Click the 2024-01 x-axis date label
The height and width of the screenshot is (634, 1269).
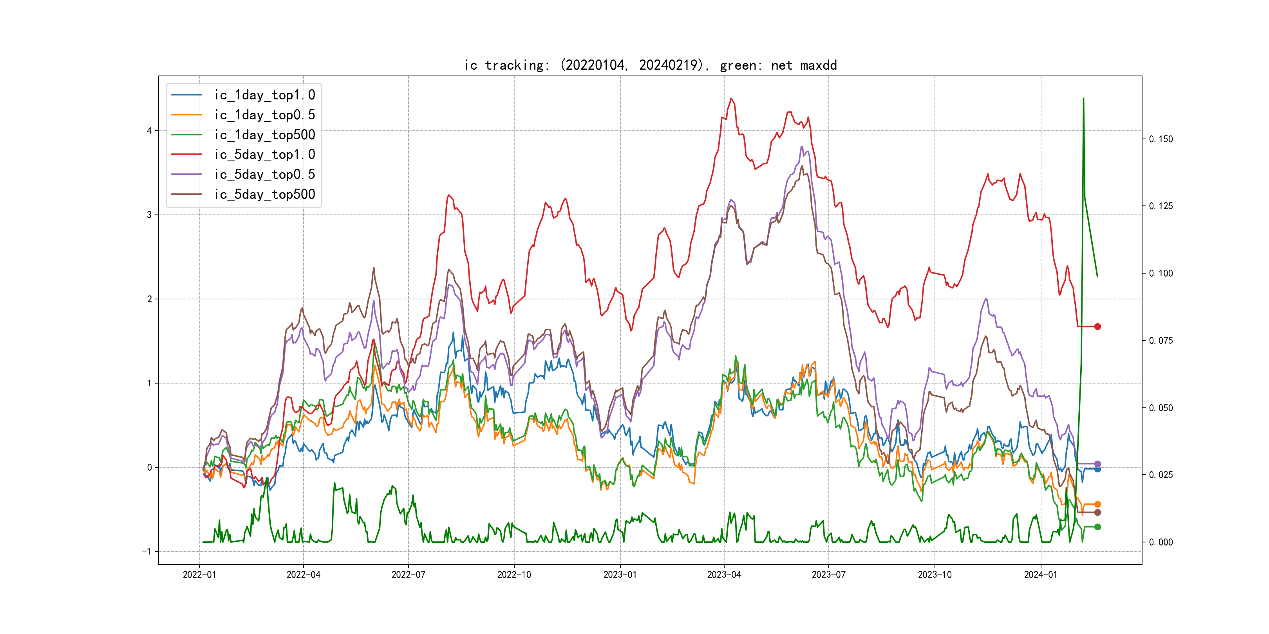point(1040,575)
